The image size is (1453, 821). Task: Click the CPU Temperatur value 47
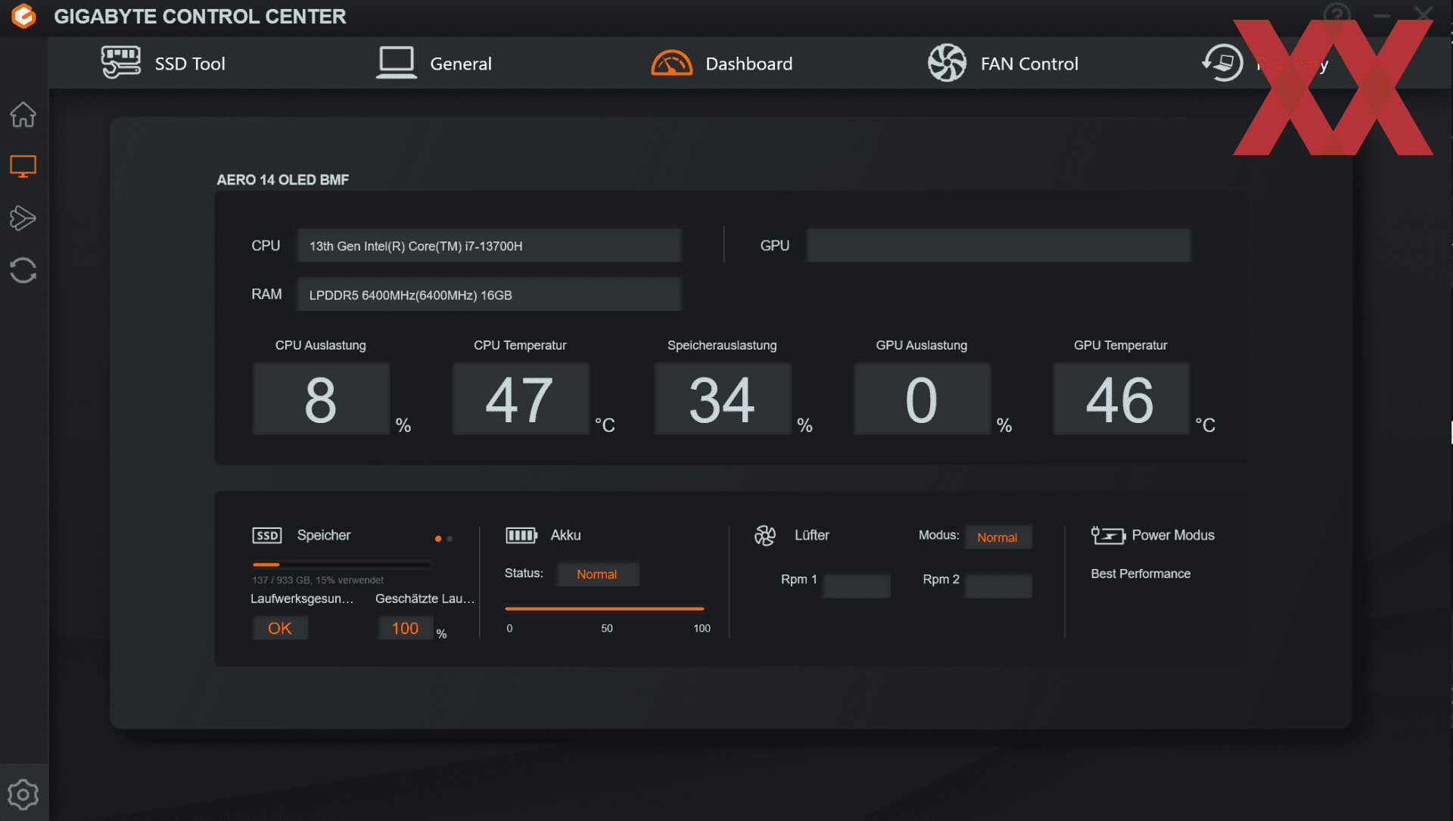coord(521,399)
